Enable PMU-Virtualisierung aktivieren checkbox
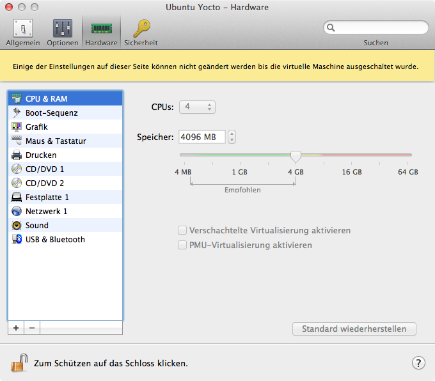The width and height of the screenshot is (435, 381). tap(182, 245)
